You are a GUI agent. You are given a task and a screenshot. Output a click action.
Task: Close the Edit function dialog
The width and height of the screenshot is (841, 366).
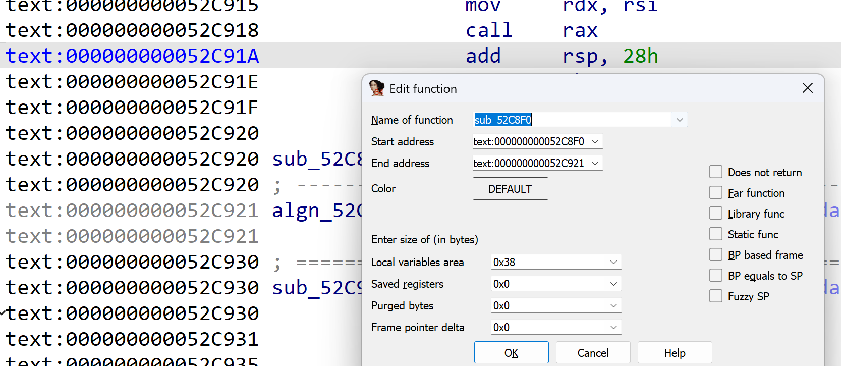point(807,88)
